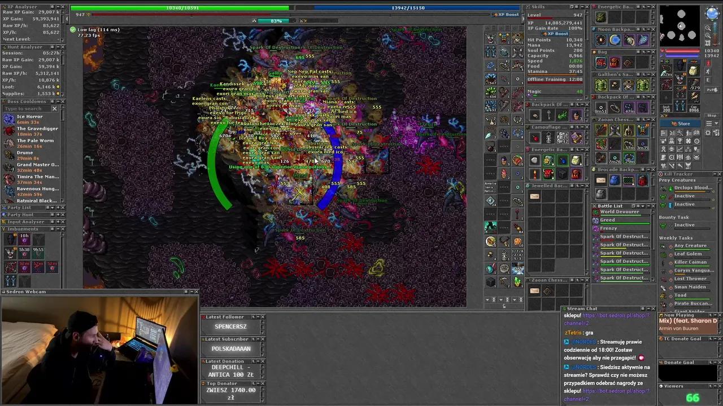Select the key item in Backpack Of container
The width and height of the screenshot is (723, 406).
click(x=548, y=116)
